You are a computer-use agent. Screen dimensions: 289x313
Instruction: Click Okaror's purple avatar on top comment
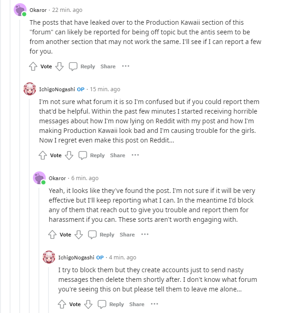20,10
